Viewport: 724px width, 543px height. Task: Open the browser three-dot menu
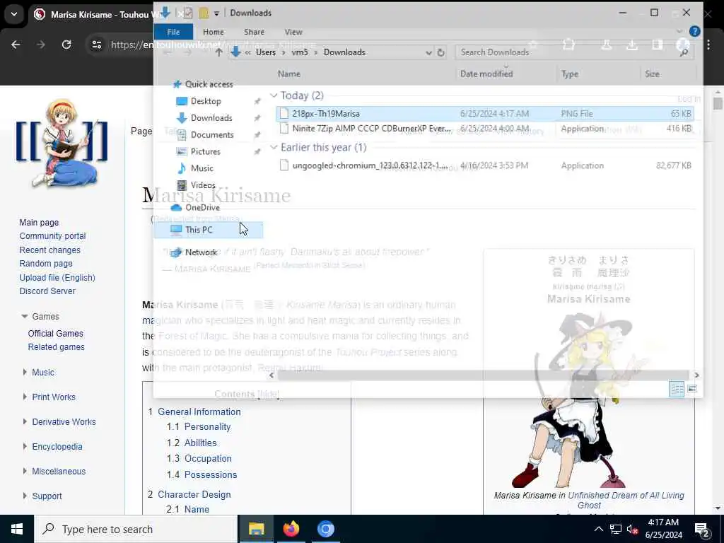pos(708,45)
